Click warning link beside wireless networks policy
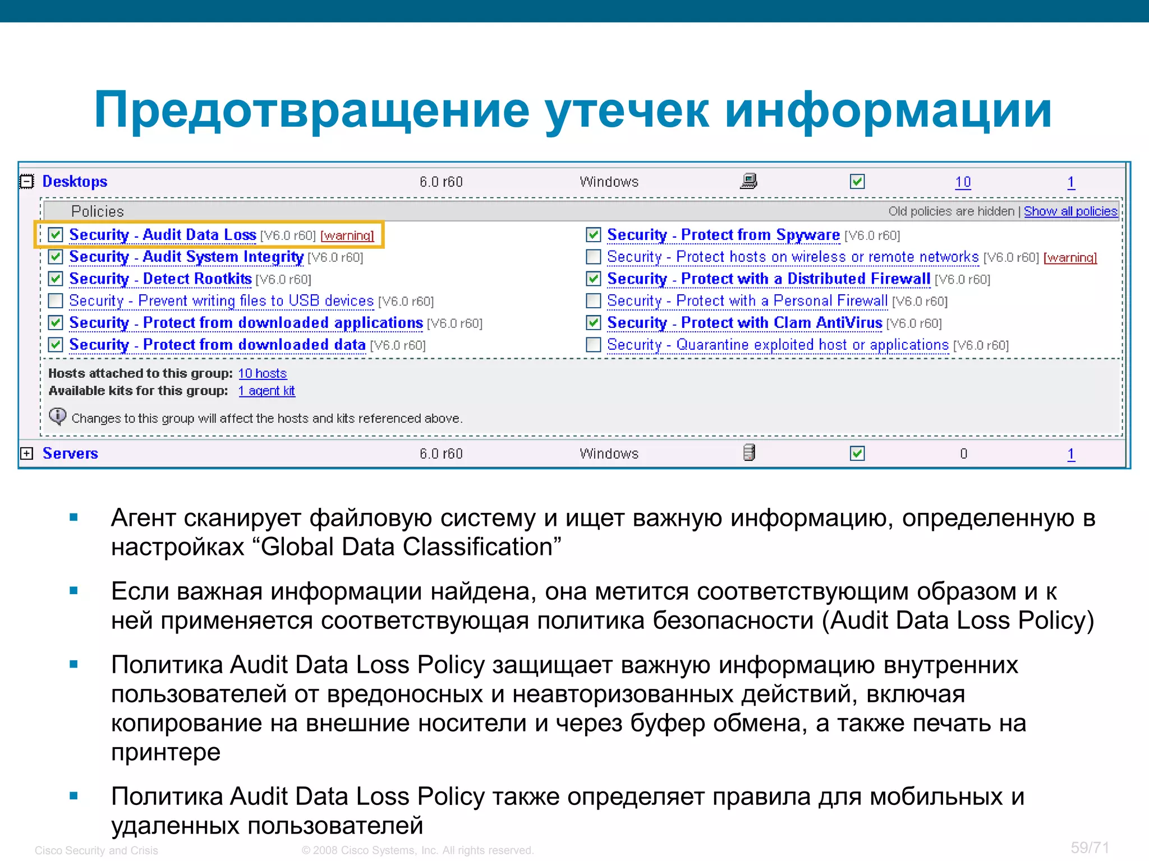The height and width of the screenshot is (861, 1149). 1070,258
